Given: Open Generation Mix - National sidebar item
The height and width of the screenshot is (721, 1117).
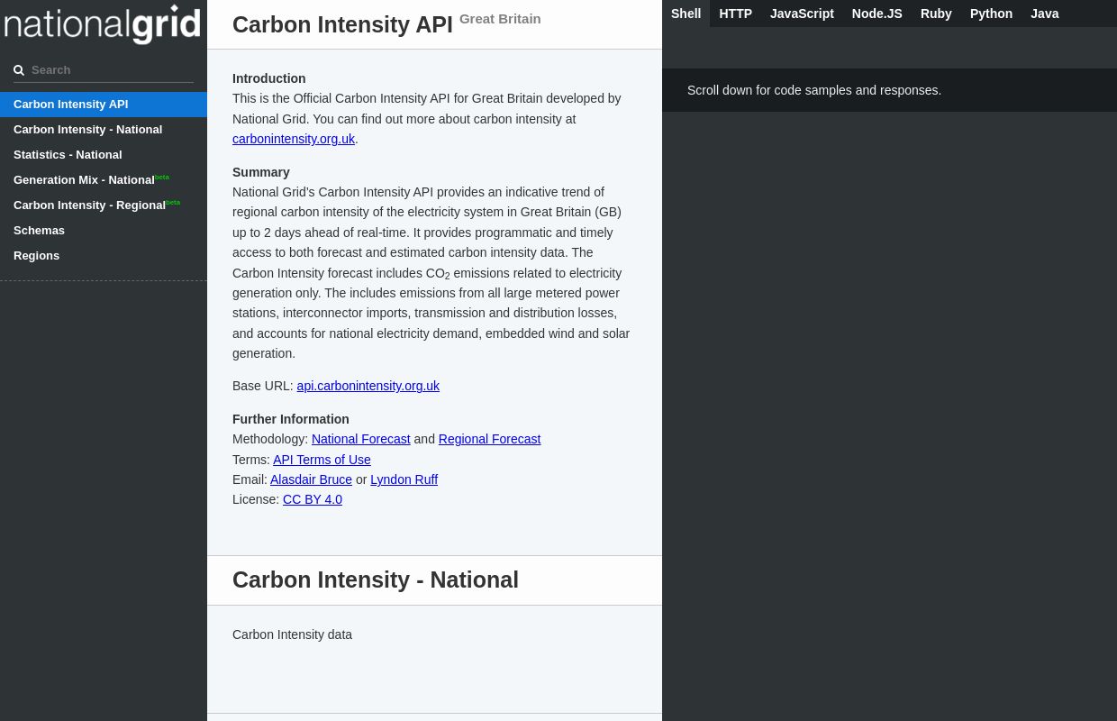Looking at the screenshot, I should 104,180.
